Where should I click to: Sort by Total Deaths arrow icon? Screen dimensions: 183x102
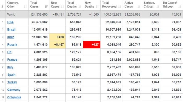(x=80, y=7)
